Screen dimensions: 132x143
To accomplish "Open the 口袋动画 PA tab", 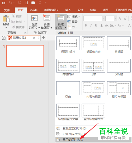I will pyautogui.click(x=124, y=10).
